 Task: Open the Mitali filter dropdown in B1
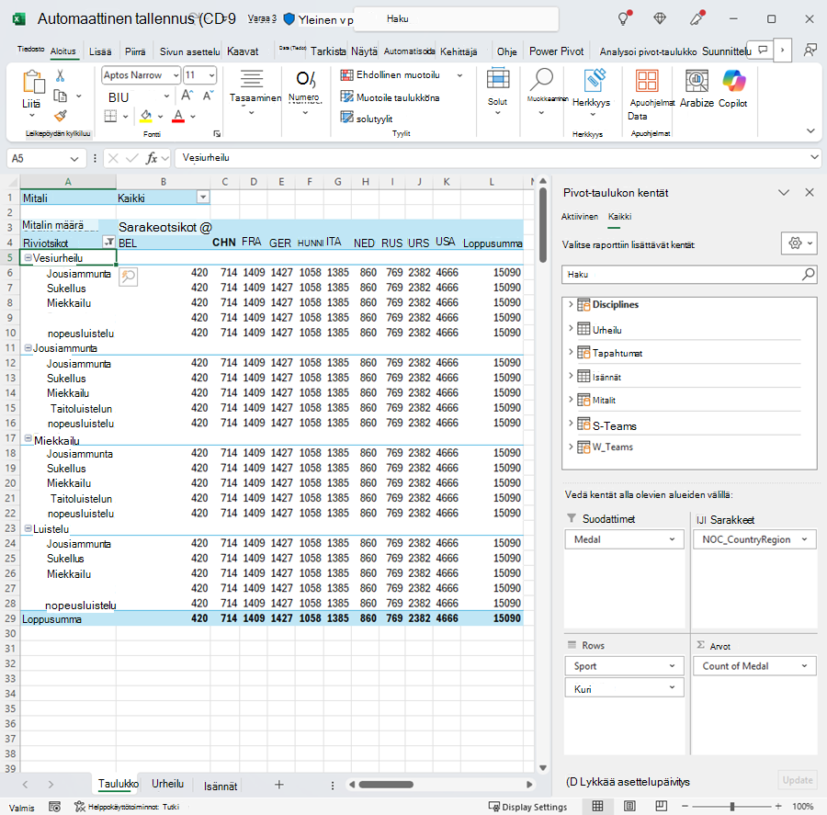coord(202,198)
